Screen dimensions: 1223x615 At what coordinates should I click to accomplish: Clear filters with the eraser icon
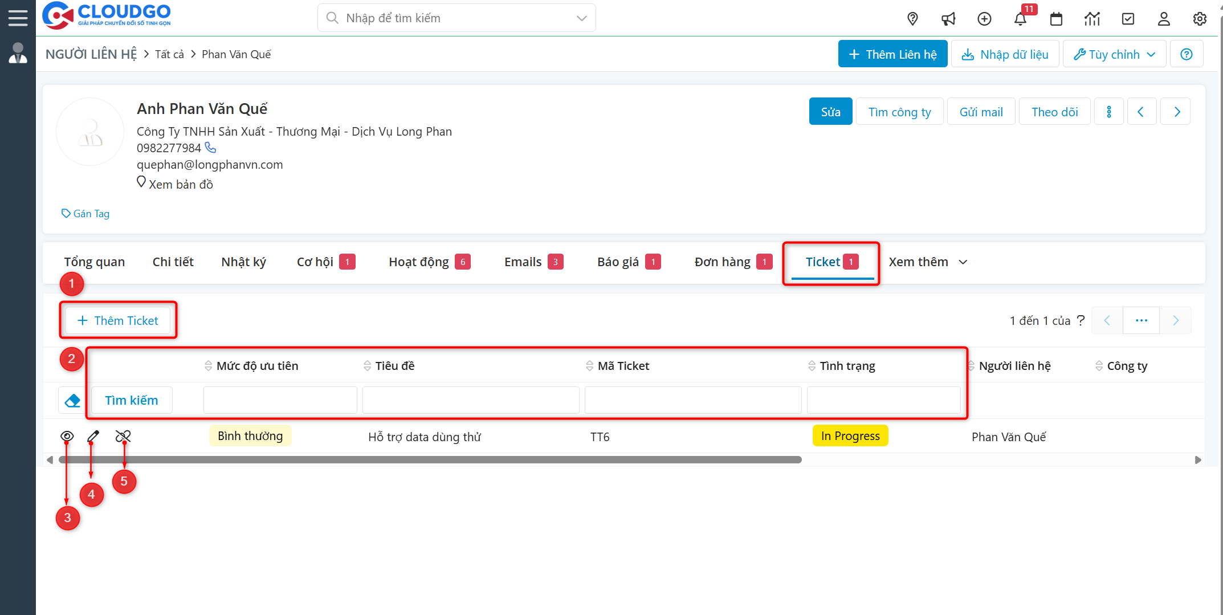tap(72, 401)
